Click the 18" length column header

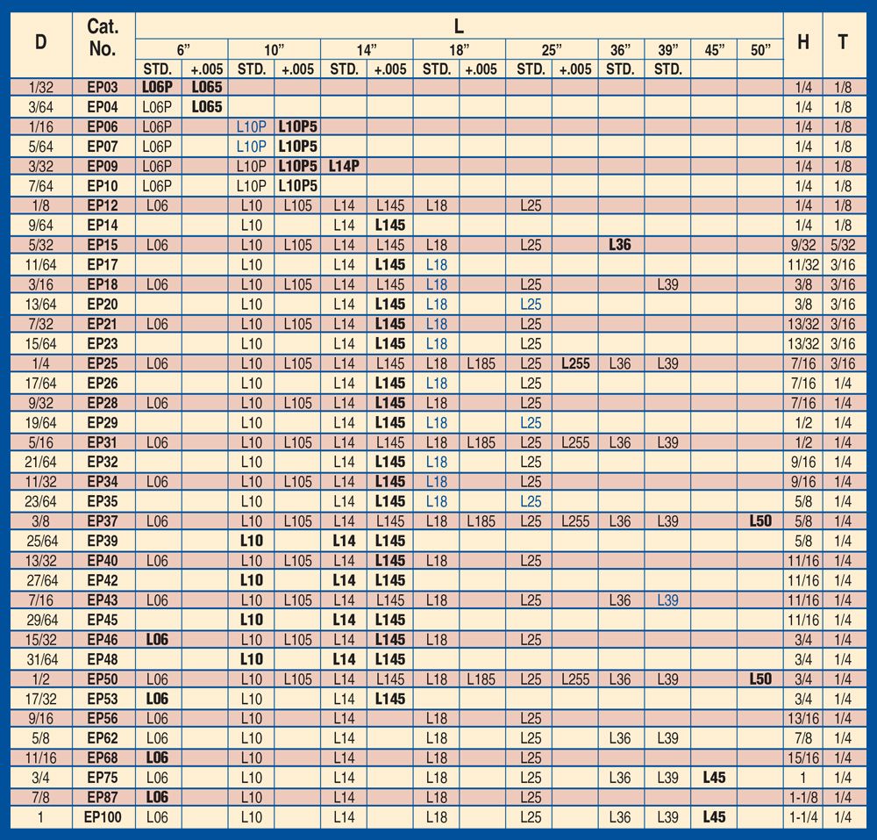[x=459, y=50]
